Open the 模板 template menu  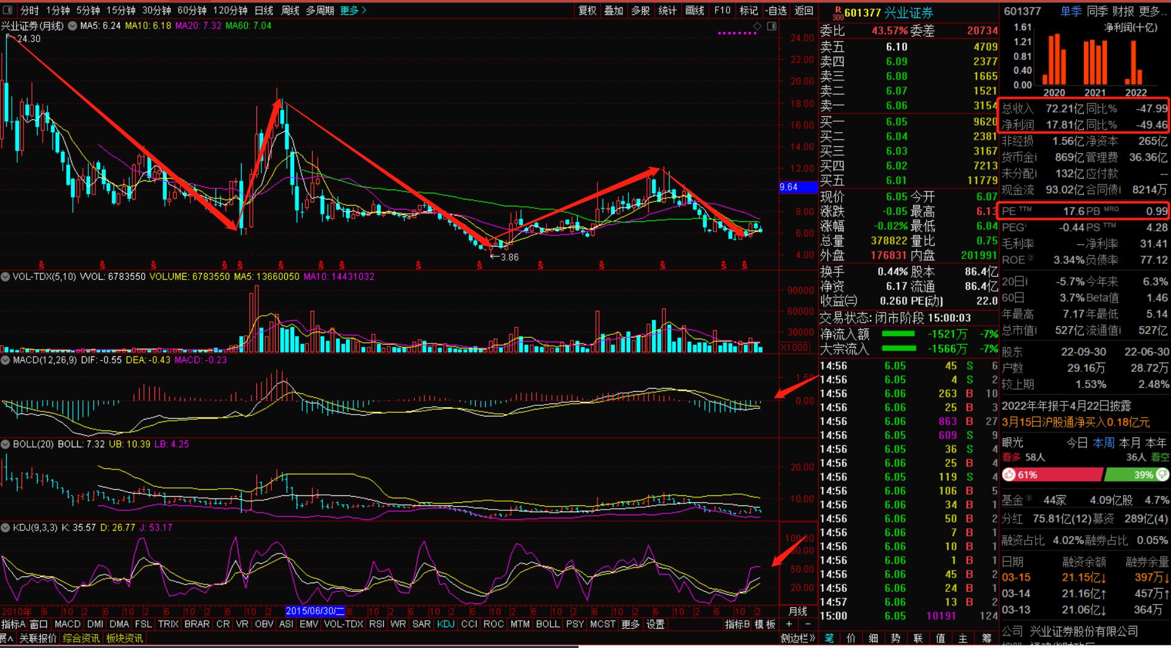(x=765, y=625)
